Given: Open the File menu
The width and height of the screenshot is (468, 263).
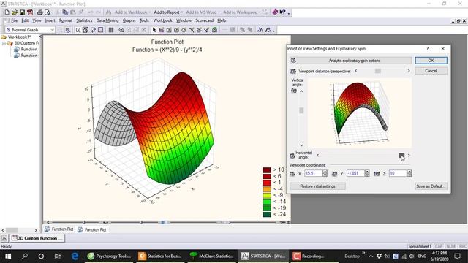Looking at the screenshot, I should click(14, 20).
